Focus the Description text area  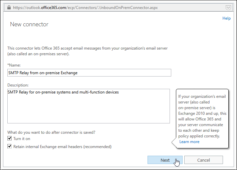[88, 106]
